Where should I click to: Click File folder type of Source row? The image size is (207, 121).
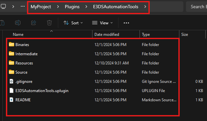click(150, 72)
